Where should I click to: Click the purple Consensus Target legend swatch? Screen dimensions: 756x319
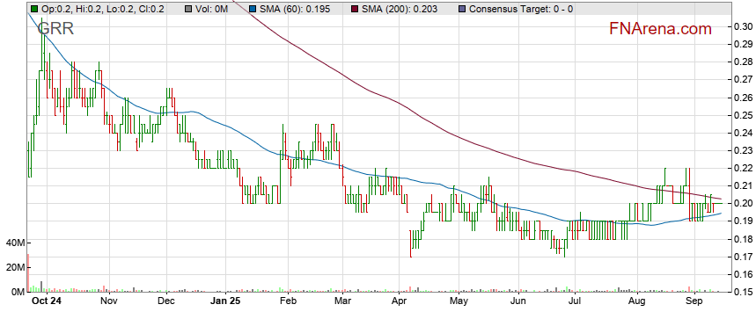pos(461,9)
